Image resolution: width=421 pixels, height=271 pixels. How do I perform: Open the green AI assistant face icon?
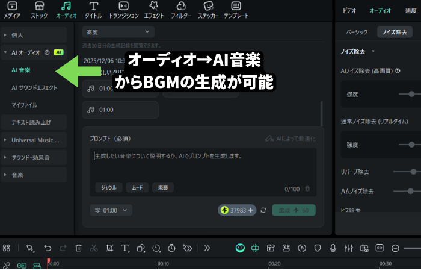tap(240, 248)
